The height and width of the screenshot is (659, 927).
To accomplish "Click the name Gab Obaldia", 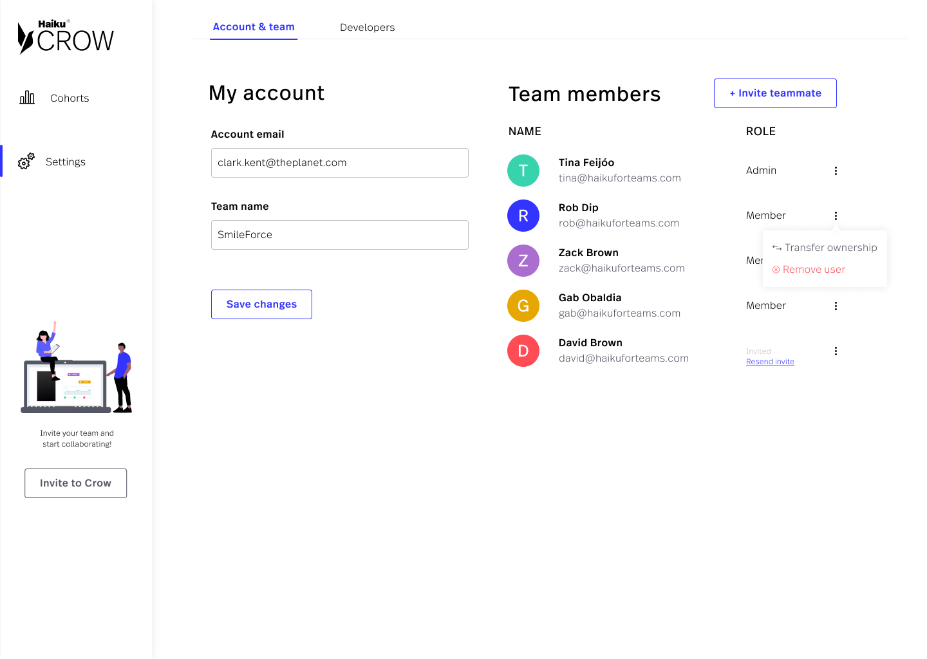I will point(590,298).
